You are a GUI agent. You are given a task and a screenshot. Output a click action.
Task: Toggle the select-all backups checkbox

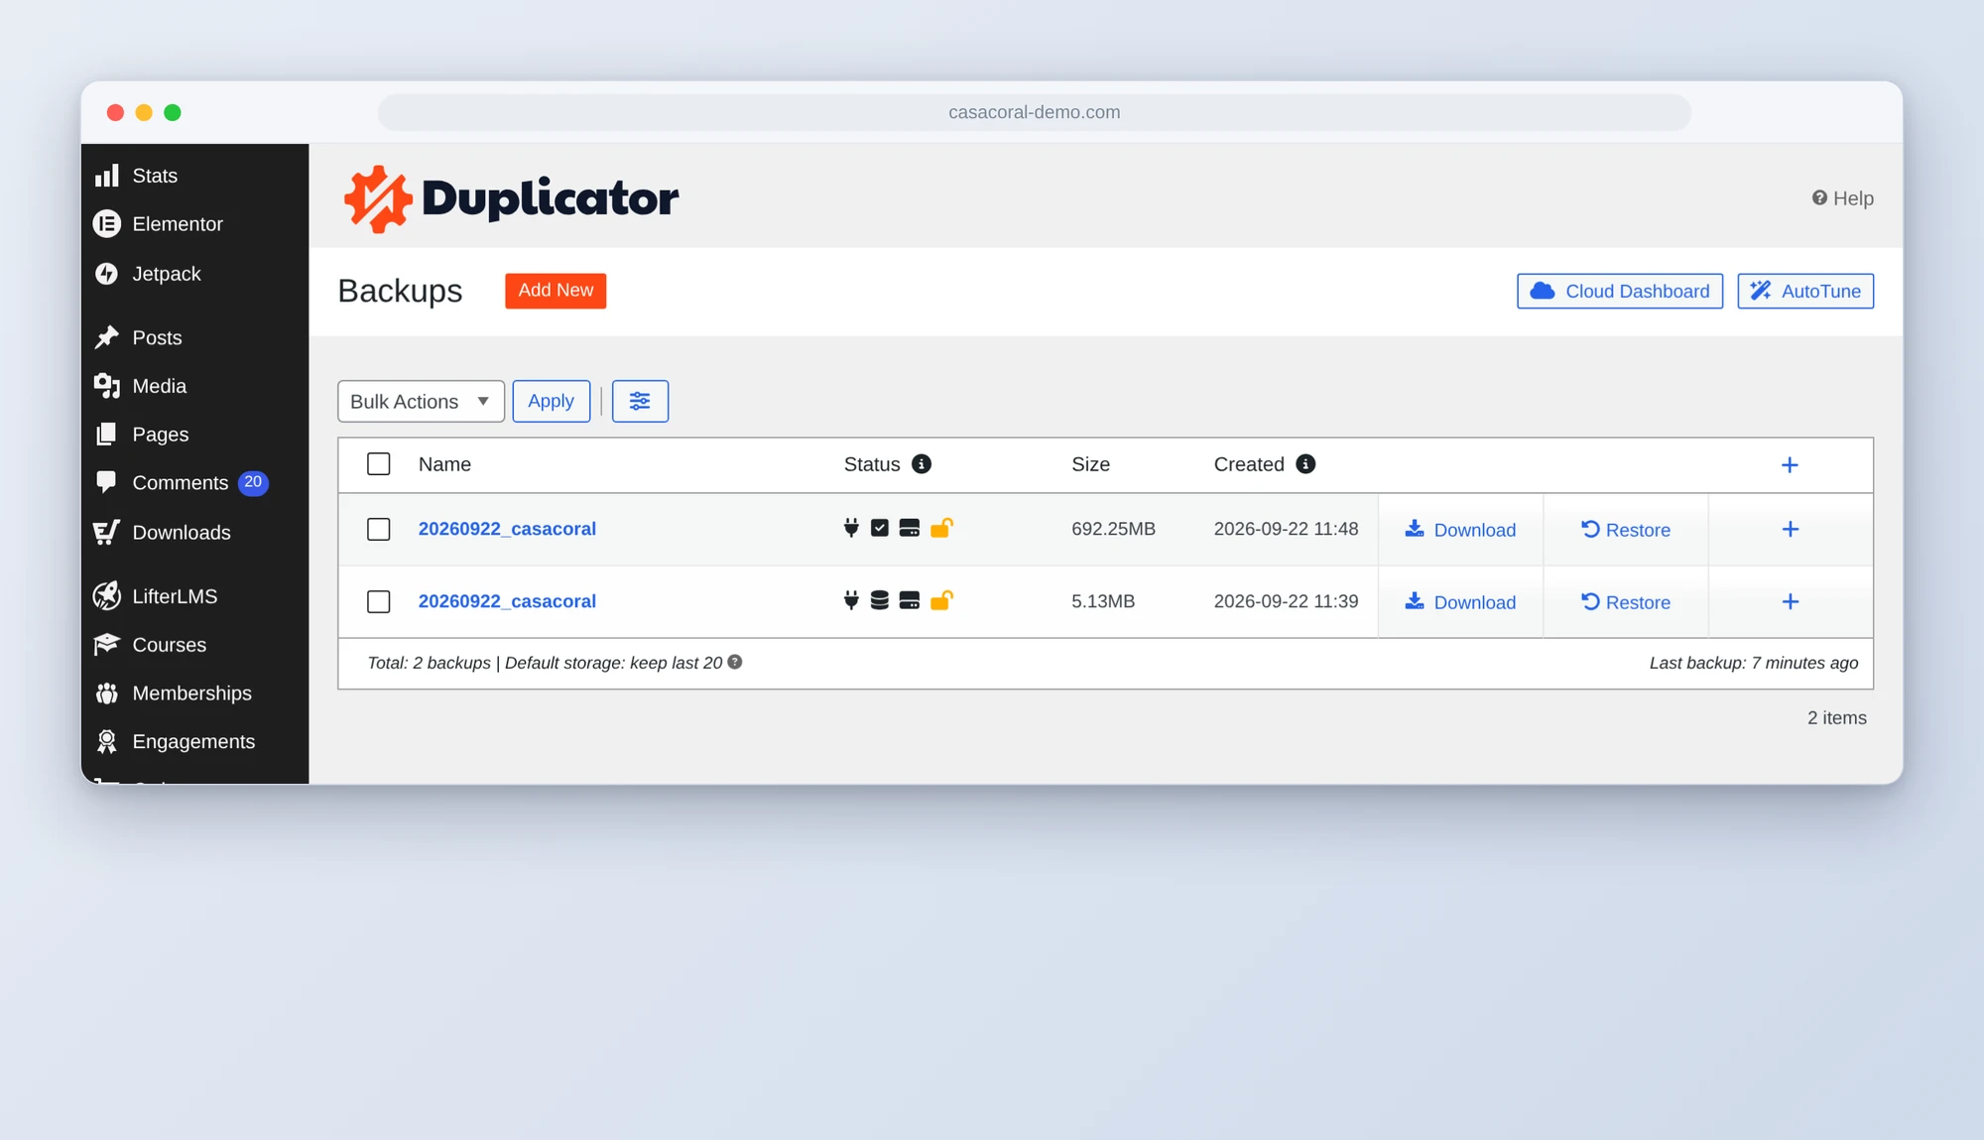click(378, 464)
